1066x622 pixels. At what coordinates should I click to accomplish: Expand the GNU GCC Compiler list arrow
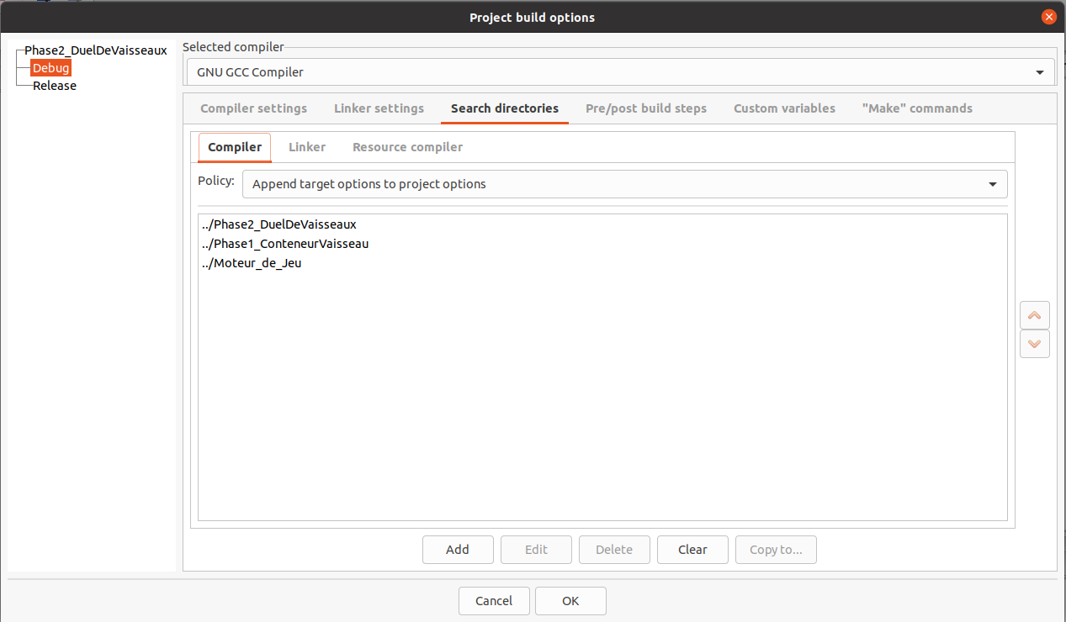click(1038, 72)
